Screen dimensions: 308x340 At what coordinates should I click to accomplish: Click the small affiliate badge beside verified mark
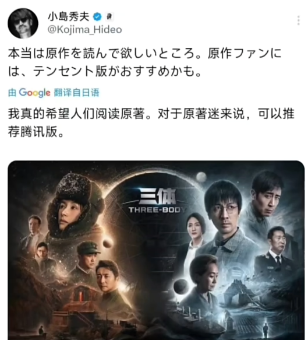click(x=109, y=17)
